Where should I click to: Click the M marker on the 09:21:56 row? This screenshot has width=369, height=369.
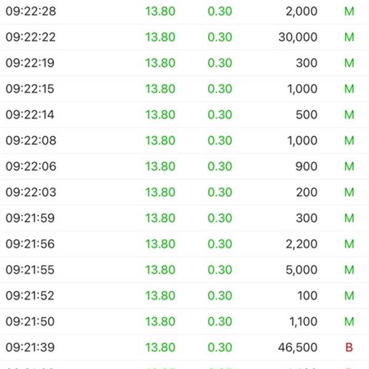(349, 244)
